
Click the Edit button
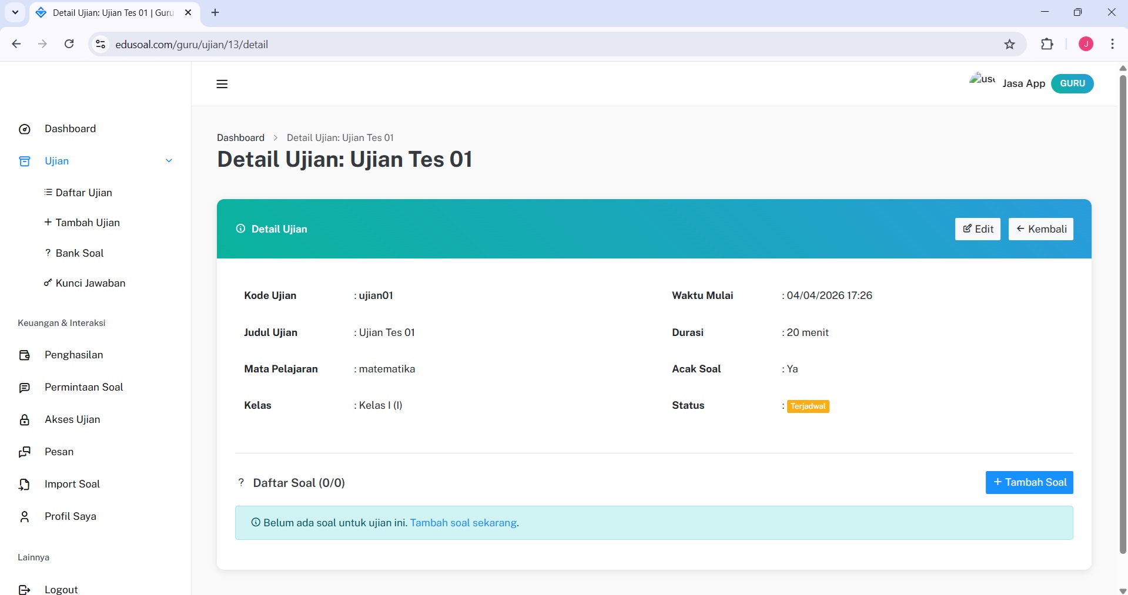[x=978, y=229]
